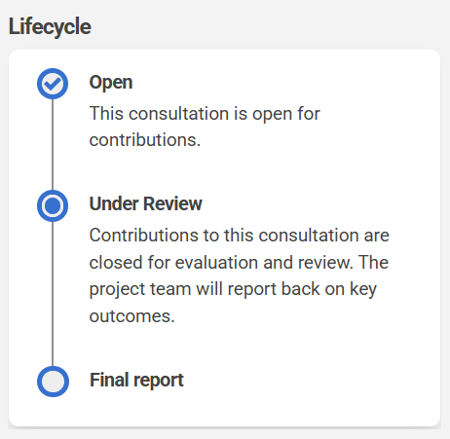Click the 'closed for evaluation and review' line
Viewport: 450px width, 439px height.
(239, 262)
